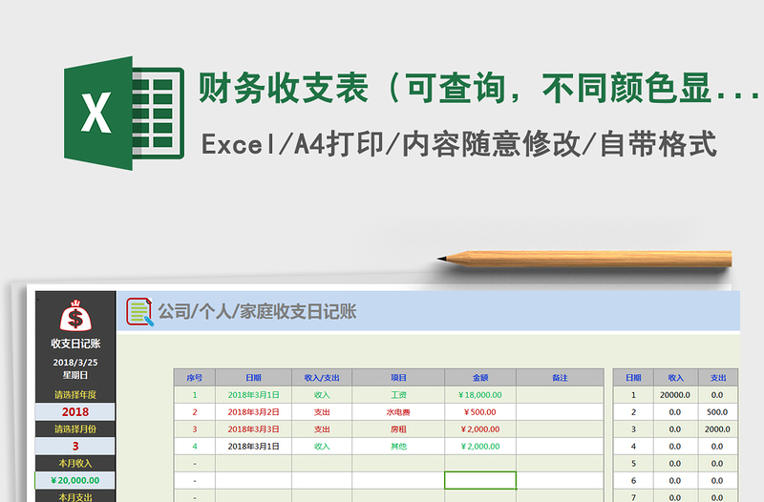Click the 2018/3/25 date in sidebar
The image size is (764, 502).
pos(75,363)
